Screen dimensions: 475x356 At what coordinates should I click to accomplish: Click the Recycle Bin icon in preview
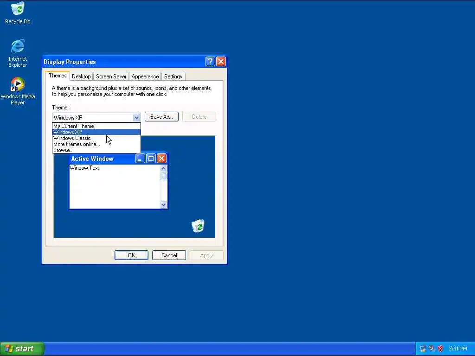point(198,226)
